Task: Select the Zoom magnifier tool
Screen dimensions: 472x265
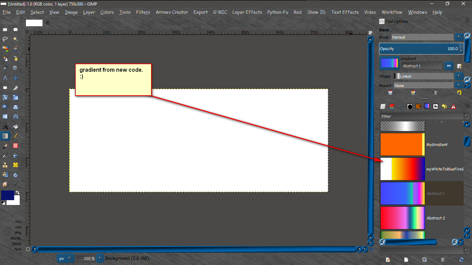Action: (x=16, y=68)
